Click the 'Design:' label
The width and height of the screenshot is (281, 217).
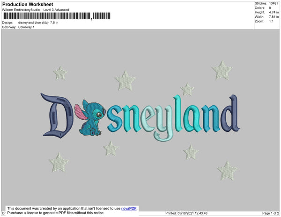coord(7,23)
